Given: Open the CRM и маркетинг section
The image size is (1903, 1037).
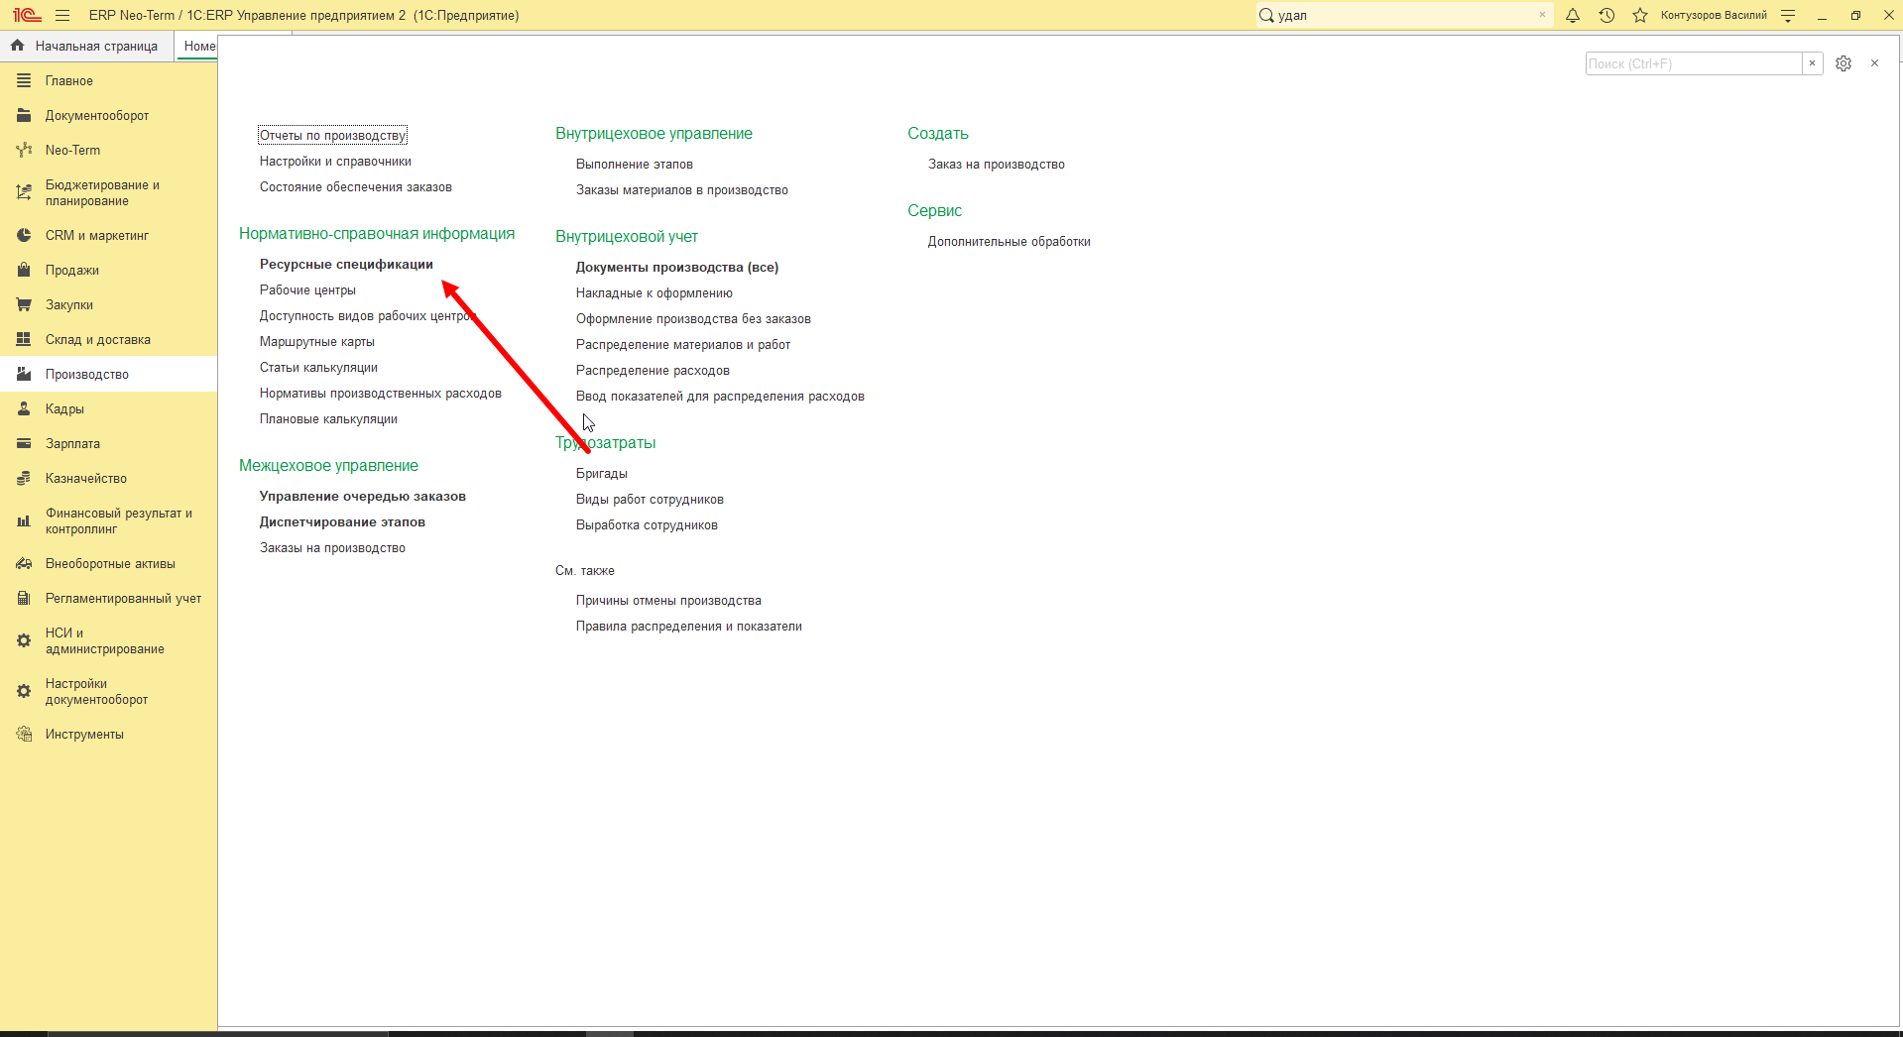Looking at the screenshot, I should click(x=108, y=236).
